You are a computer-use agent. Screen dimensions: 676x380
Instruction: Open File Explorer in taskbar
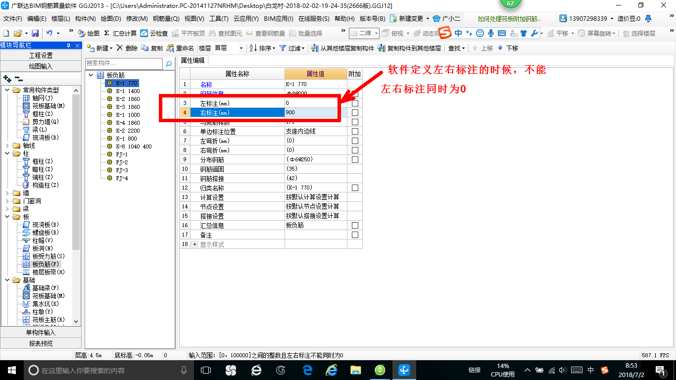[355, 370]
